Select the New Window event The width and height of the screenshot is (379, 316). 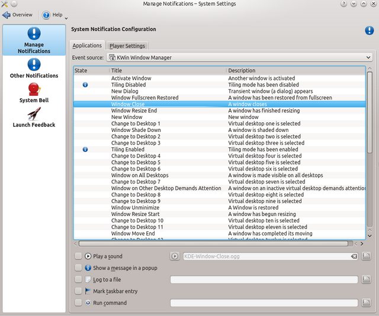click(220, 117)
